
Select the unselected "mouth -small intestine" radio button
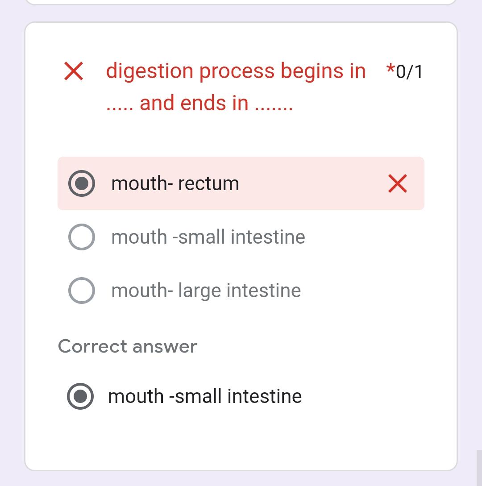pyautogui.click(x=82, y=237)
